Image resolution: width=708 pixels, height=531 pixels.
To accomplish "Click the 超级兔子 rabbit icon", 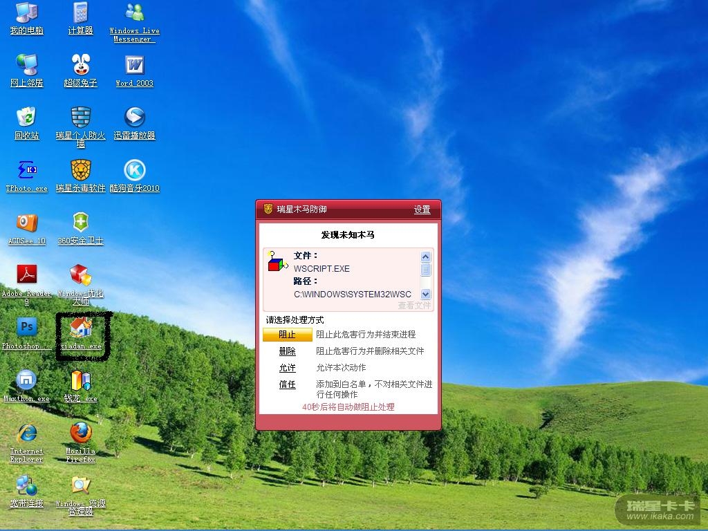I will 80,70.
